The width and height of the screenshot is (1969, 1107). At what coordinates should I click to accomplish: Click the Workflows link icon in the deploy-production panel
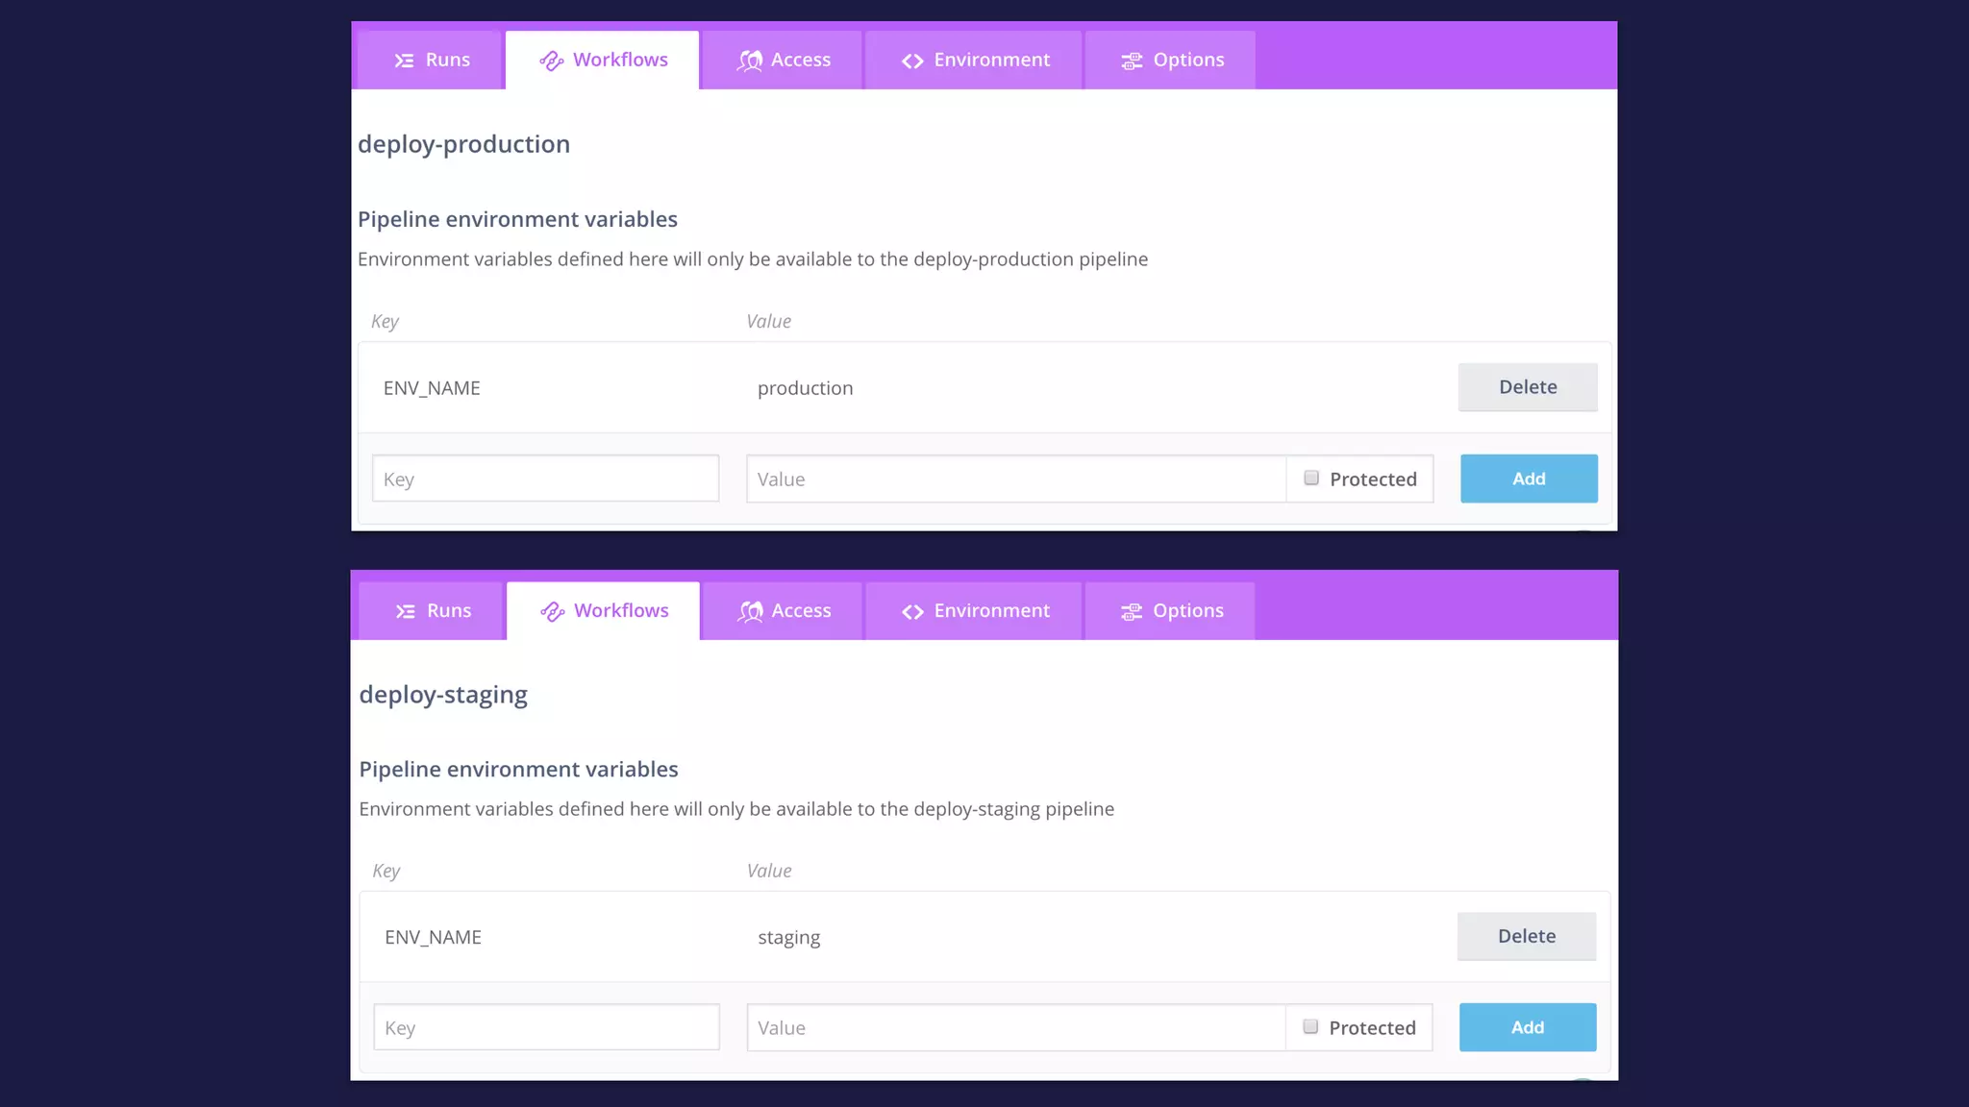551,61
